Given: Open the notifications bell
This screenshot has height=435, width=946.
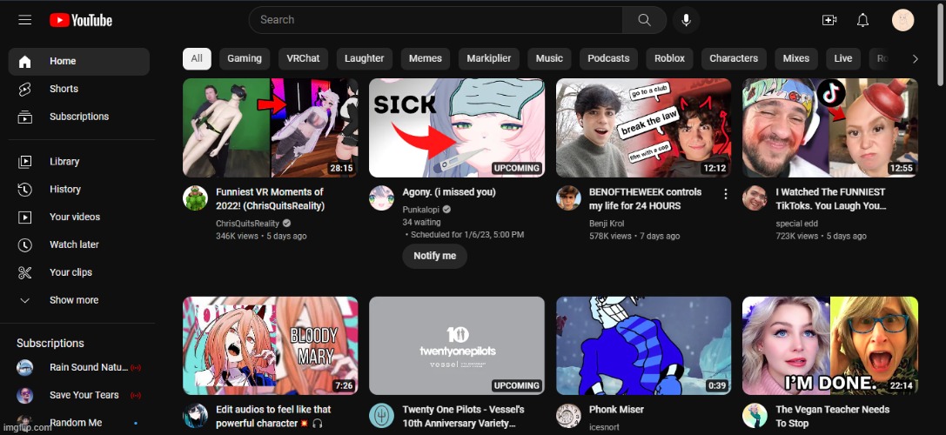Looking at the screenshot, I should pos(862,20).
